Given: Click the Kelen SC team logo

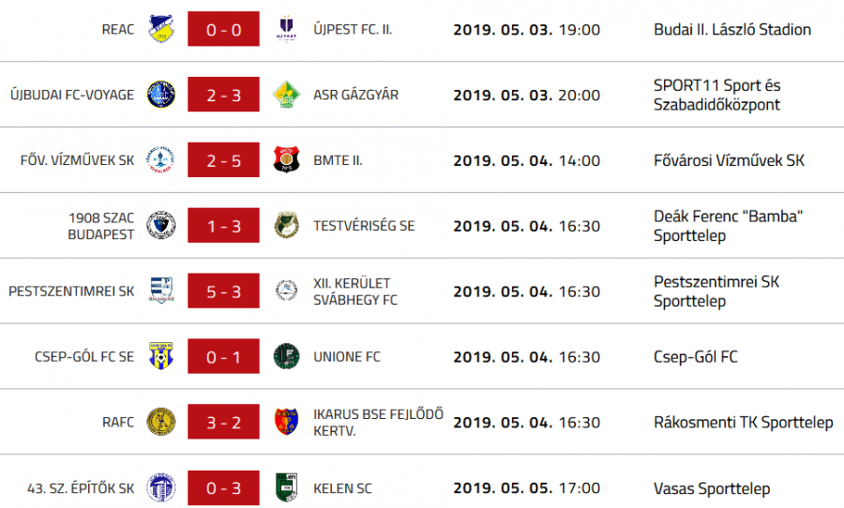Looking at the screenshot, I should 286,488.
